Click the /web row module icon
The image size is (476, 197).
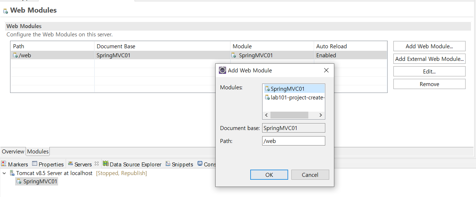click(x=15, y=55)
